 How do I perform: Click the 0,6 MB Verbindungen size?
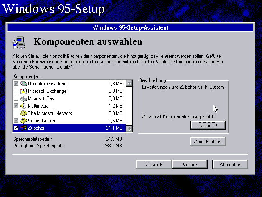(115, 121)
